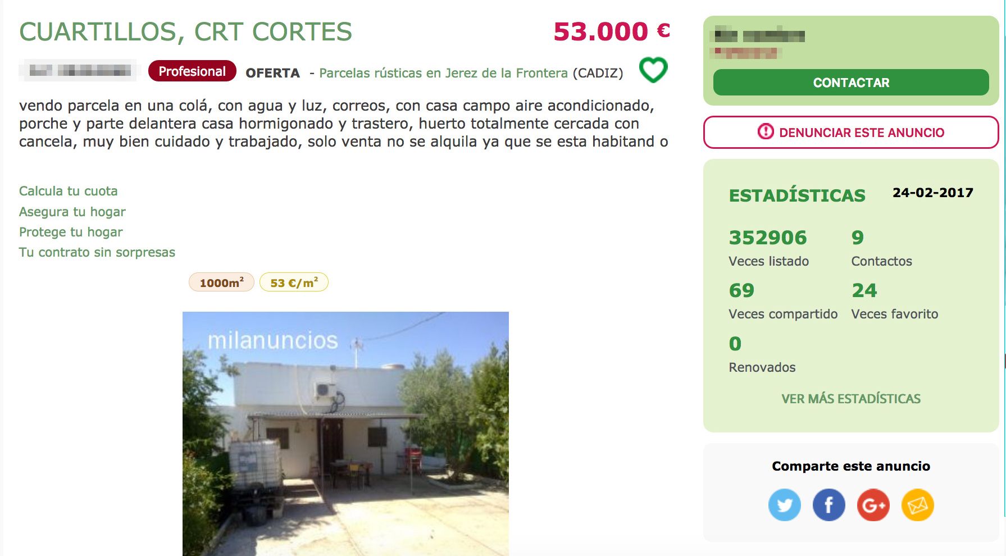This screenshot has width=1006, height=556.
Task: Open the Protege tu hogar link
Action: 71,232
